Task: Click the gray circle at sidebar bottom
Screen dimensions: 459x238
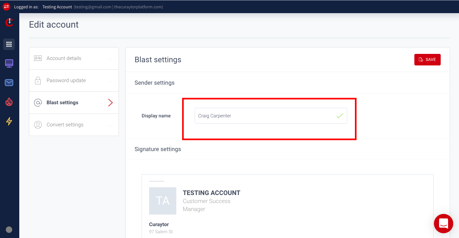Action: [x=9, y=229]
